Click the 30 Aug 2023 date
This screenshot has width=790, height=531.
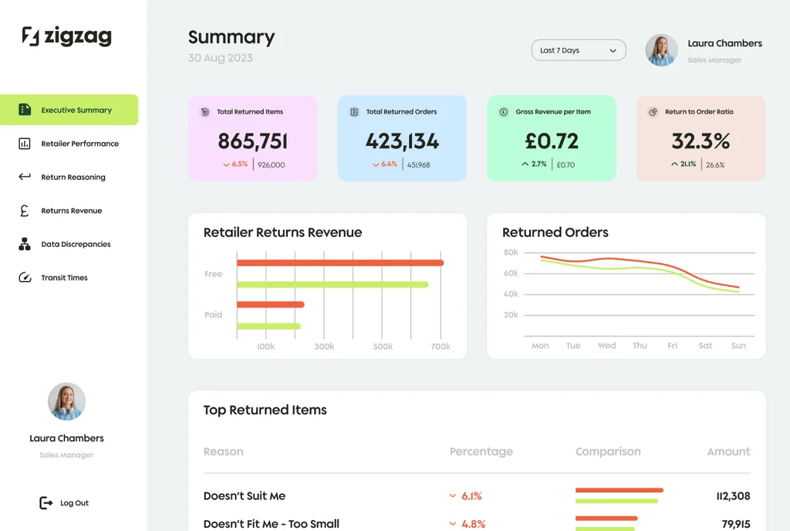[220, 58]
